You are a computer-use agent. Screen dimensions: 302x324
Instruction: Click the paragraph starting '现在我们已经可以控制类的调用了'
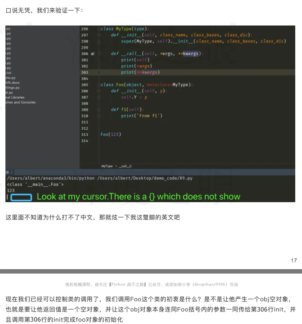coord(150,309)
